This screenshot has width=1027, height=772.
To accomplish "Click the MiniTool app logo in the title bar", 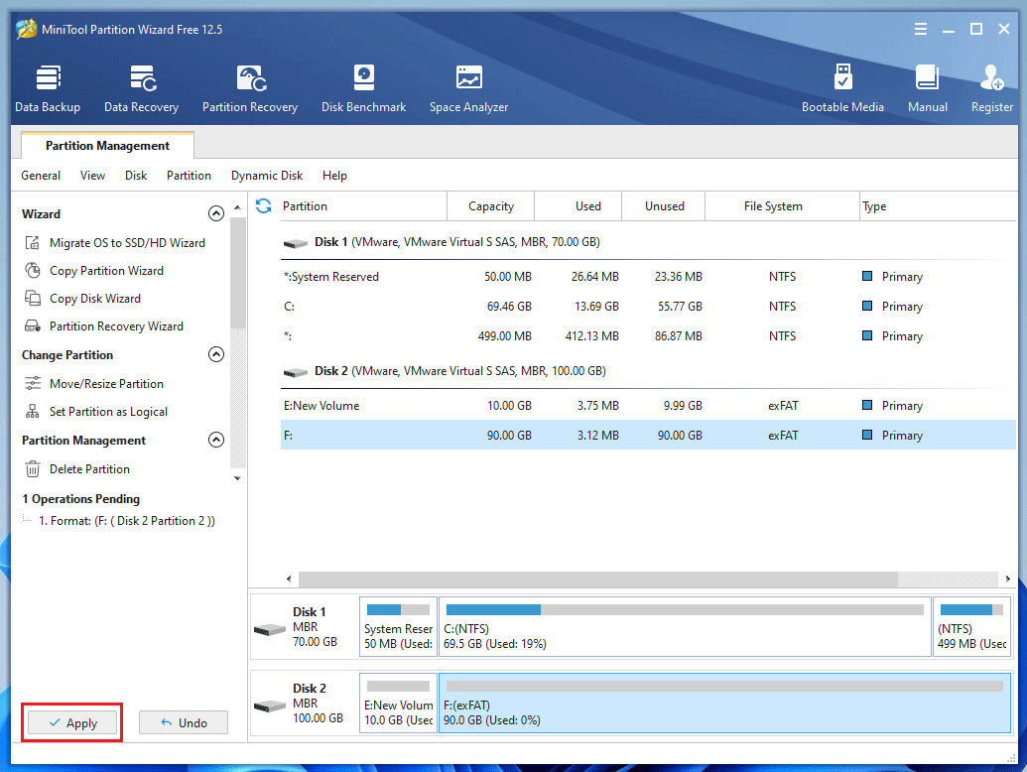I will [x=26, y=29].
